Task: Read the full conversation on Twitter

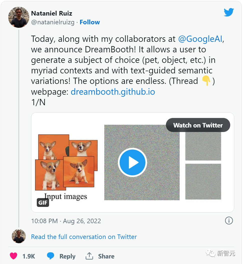Action: tap(84, 237)
